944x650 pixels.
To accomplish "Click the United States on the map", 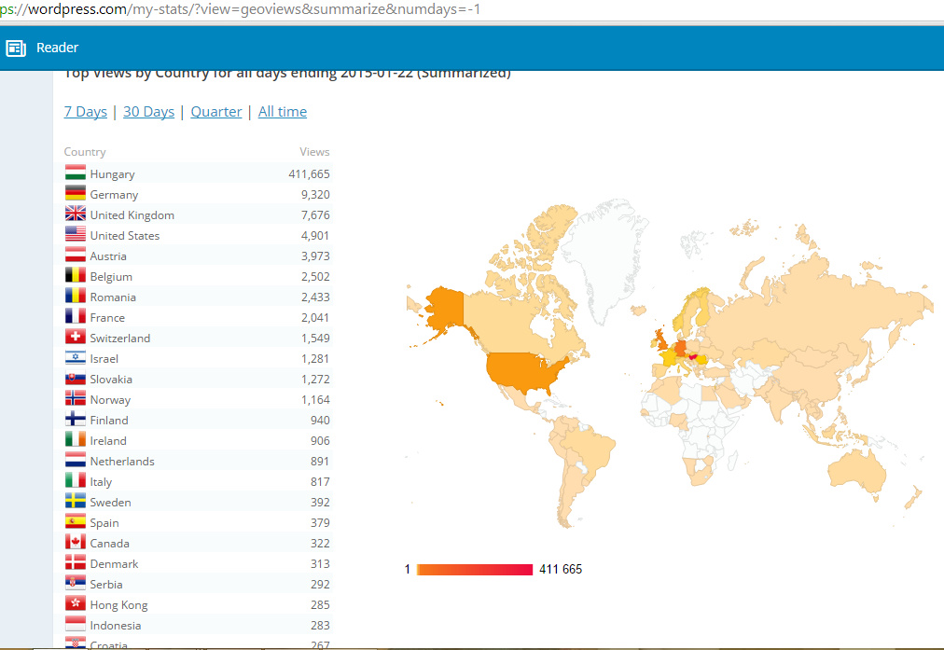I will [x=524, y=373].
